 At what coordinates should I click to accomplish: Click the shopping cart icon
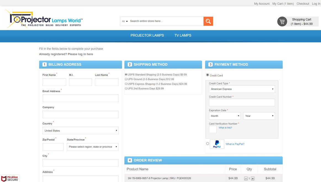[282, 22]
